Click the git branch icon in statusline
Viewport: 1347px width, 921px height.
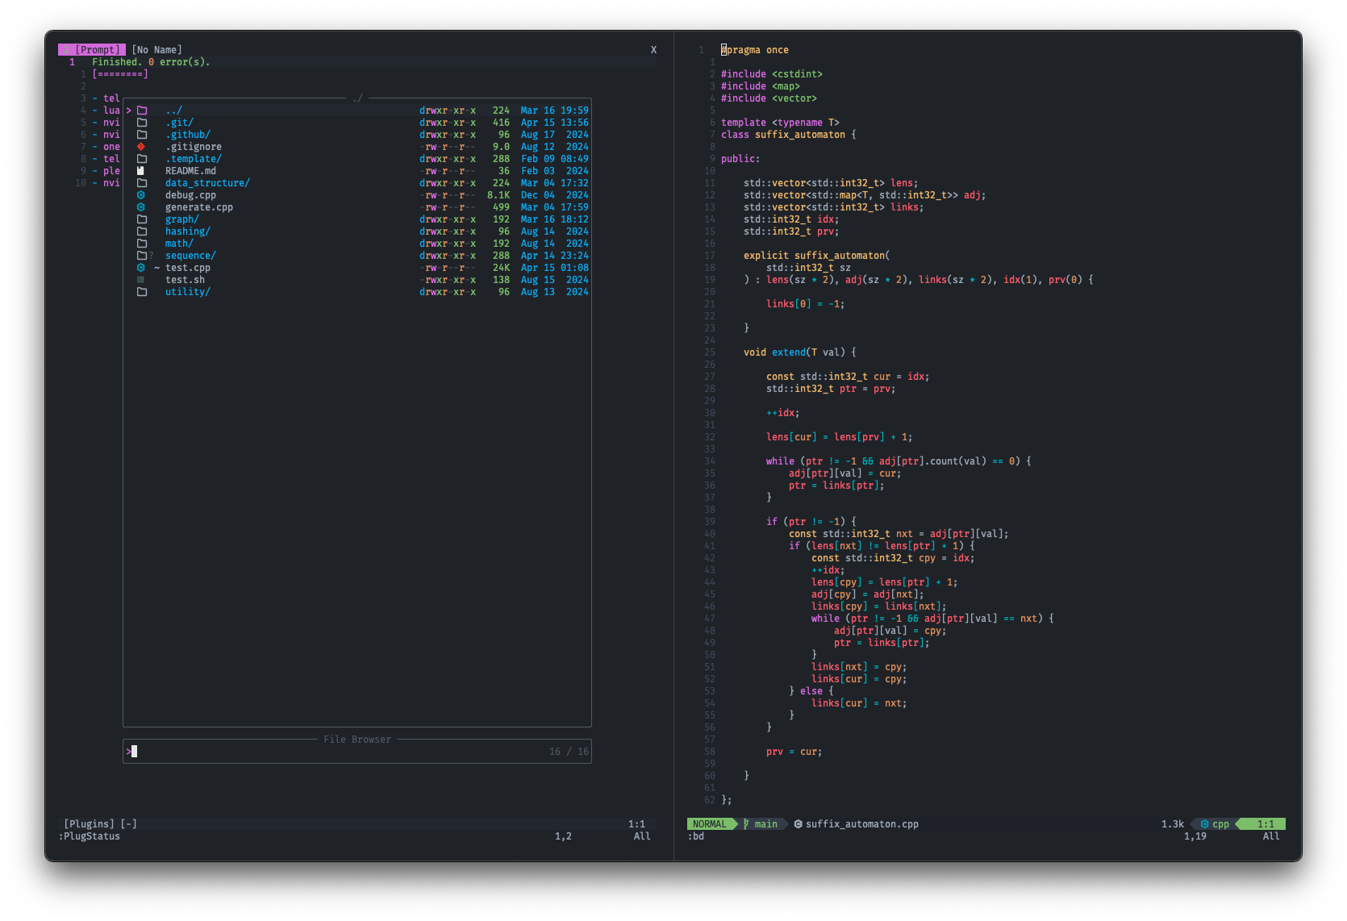pyautogui.click(x=747, y=824)
